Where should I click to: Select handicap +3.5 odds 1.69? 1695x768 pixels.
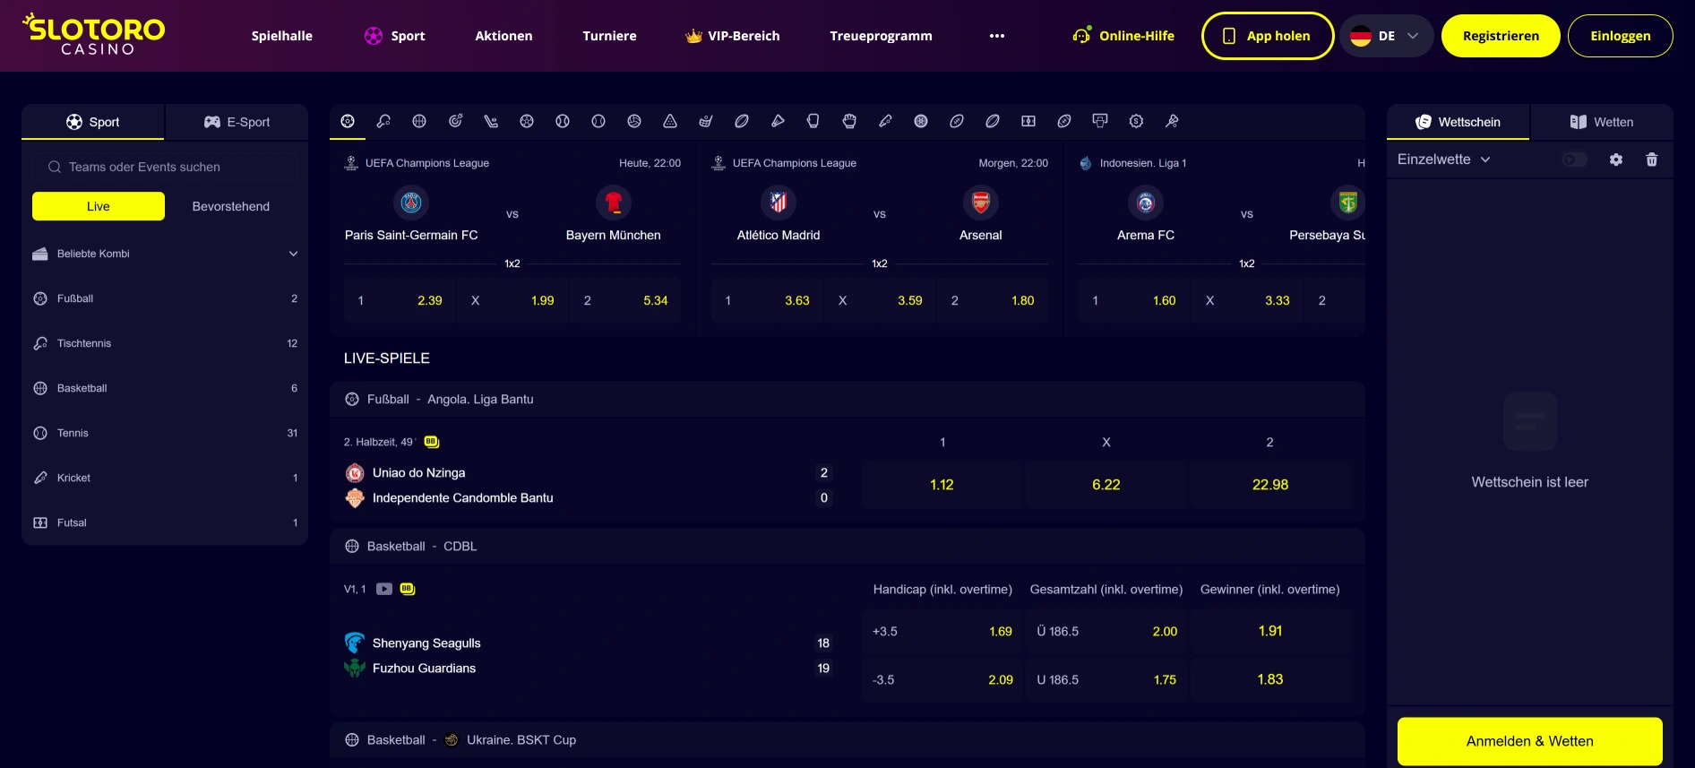tap(942, 631)
